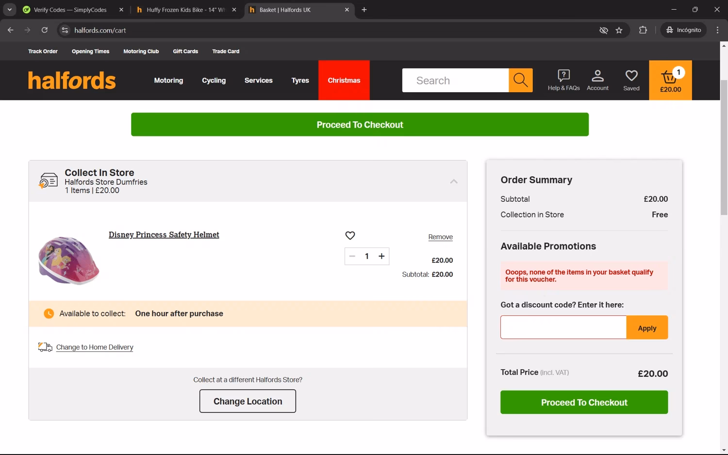The height and width of the screenshot is (455, 728).
Task: Click the browser back arrow
Action: coord(11,30)
